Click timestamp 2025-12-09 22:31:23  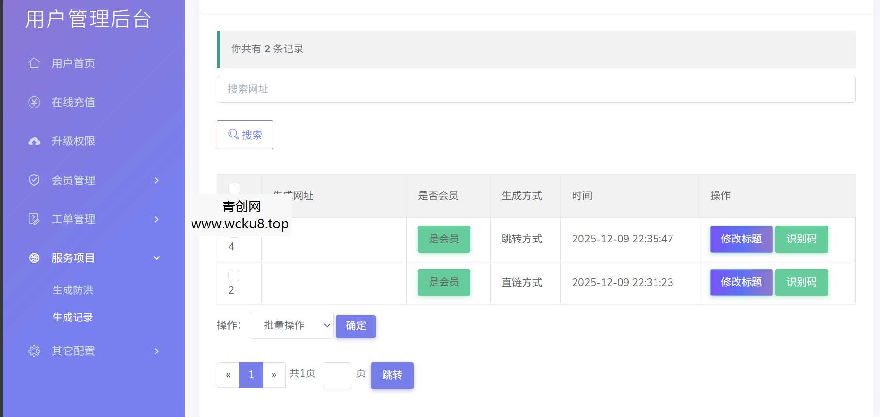(623, 282)
